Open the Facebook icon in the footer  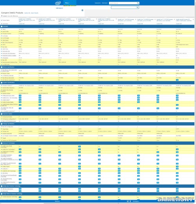[x=130, y=201]
